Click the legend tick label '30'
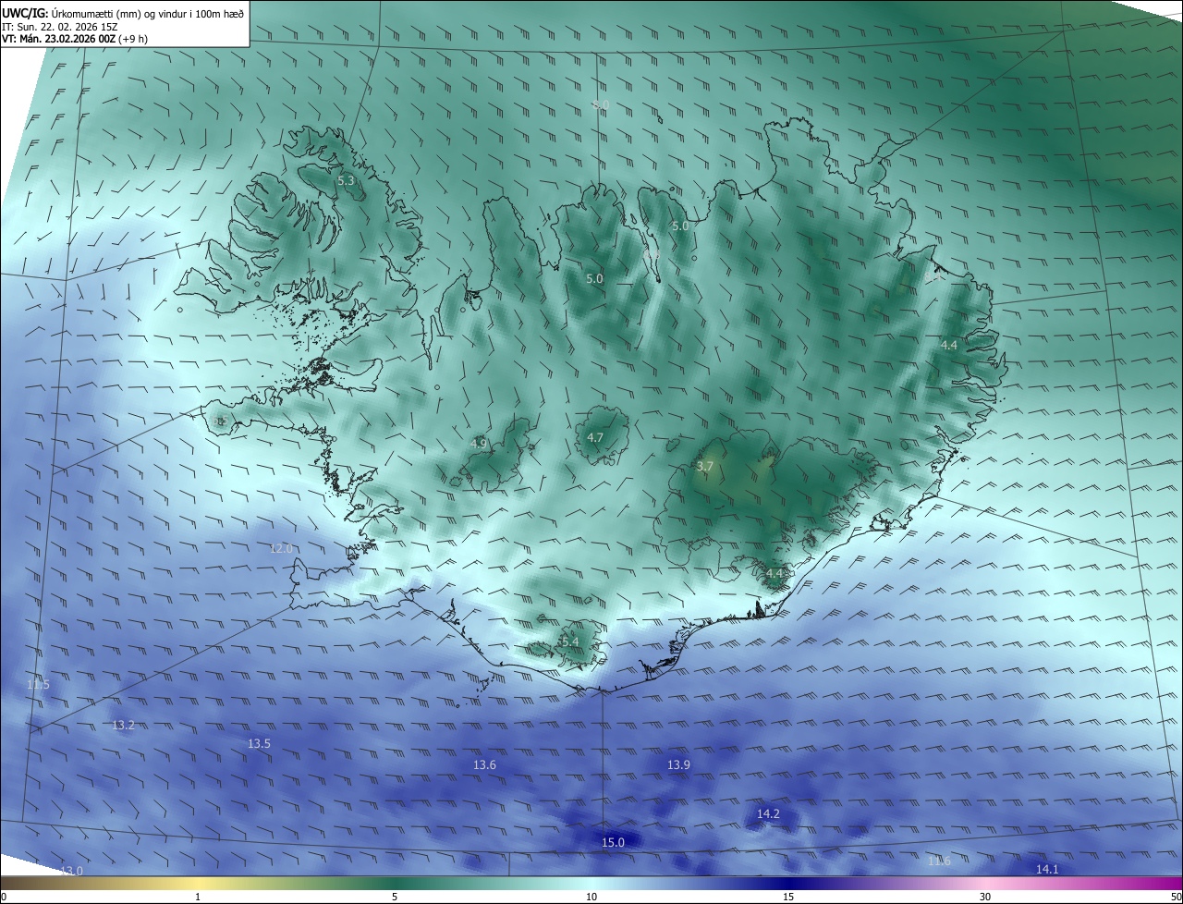The image size is (1183, 904). tap(985, 897)
